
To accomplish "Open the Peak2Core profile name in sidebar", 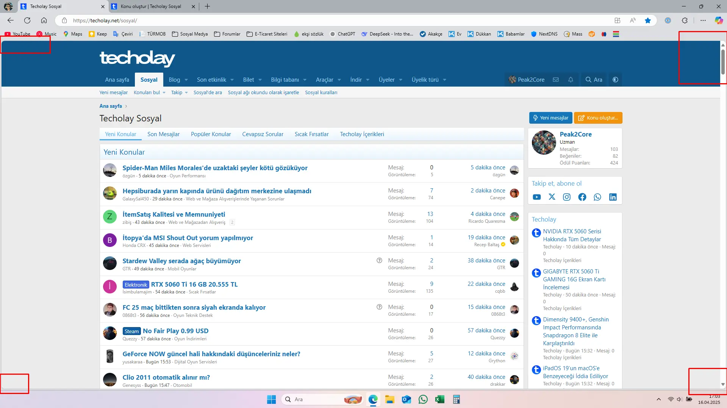I will click(x=575, y=134).
